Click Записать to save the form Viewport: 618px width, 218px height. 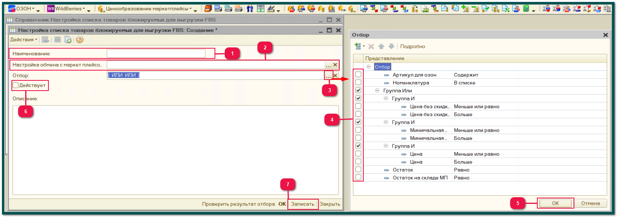click(303, 204)
